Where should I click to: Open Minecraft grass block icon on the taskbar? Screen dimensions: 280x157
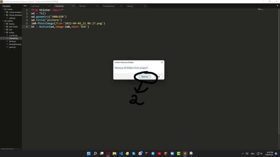(147, 153)
